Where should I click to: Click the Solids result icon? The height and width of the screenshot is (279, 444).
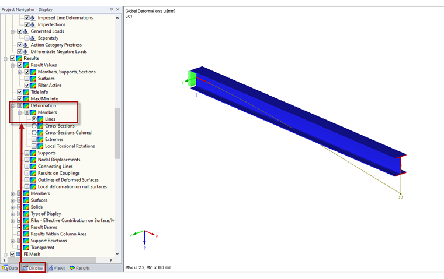[x=26, y=207]
